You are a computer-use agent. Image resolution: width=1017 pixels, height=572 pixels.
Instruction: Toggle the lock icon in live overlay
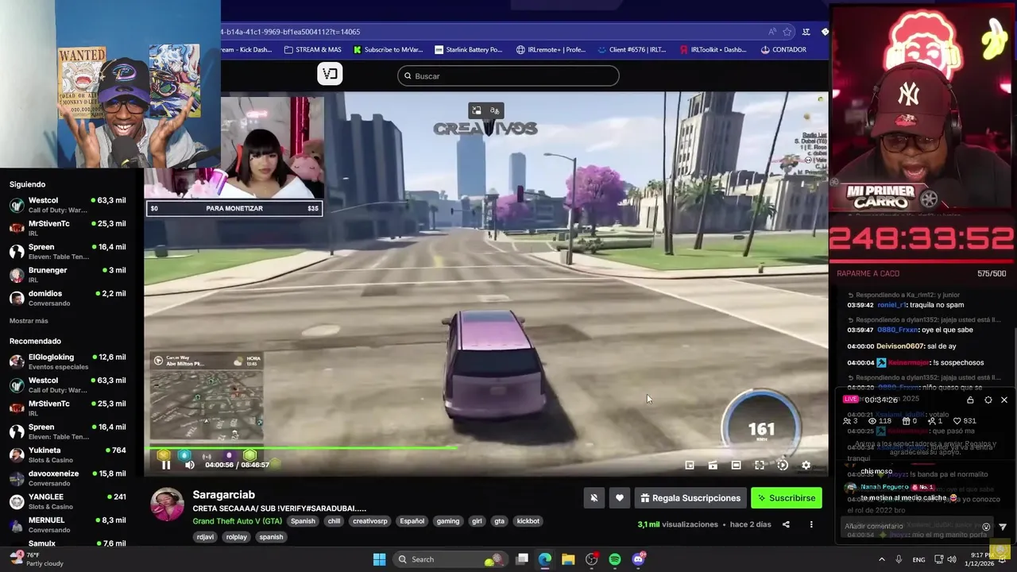click(x=970, y=400)
